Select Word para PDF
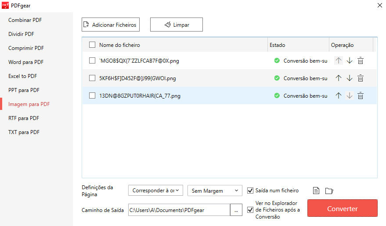The image size is (386, 226). (x=26, y=62)
